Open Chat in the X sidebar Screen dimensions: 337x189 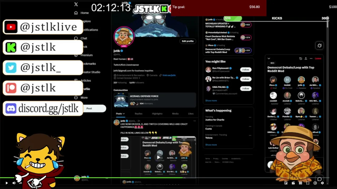(81, 38)
